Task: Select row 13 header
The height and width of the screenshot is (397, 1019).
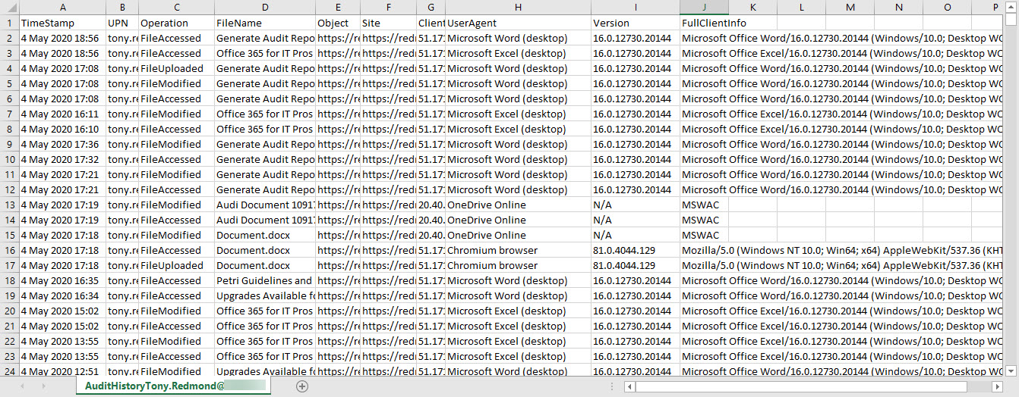Action: (x=9, y=205)
